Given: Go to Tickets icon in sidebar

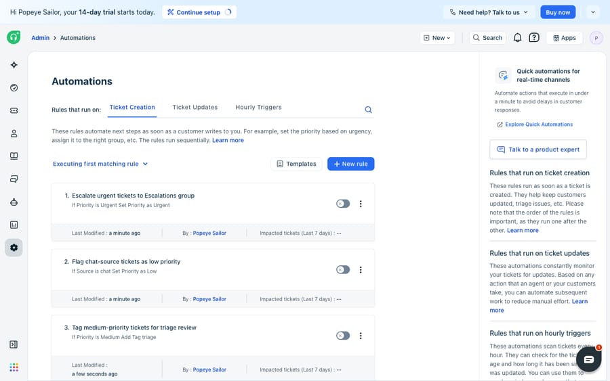Looking at the screenshot, I should point(14,111).
